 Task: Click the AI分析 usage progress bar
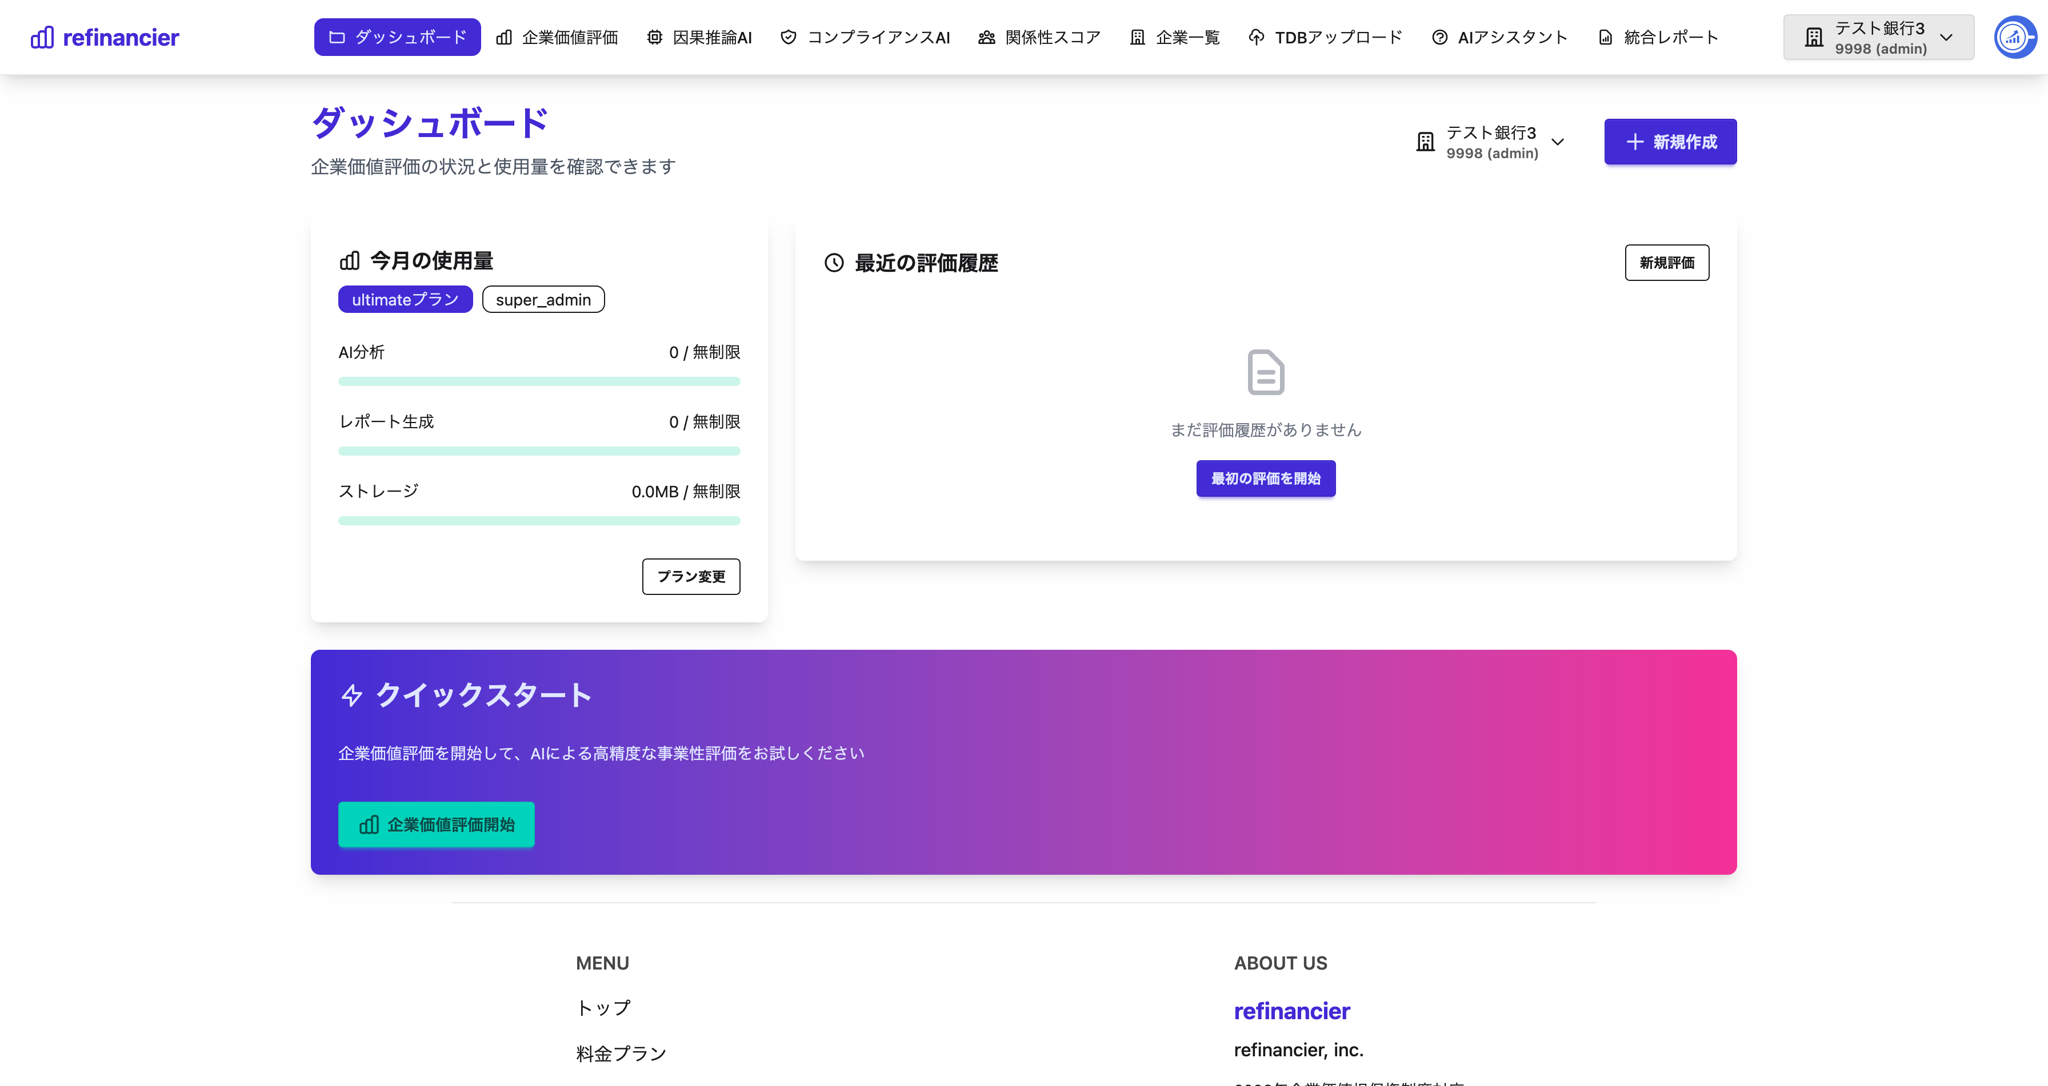[540, 381]
